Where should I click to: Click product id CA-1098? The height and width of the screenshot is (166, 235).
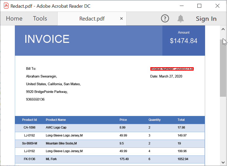29,128
